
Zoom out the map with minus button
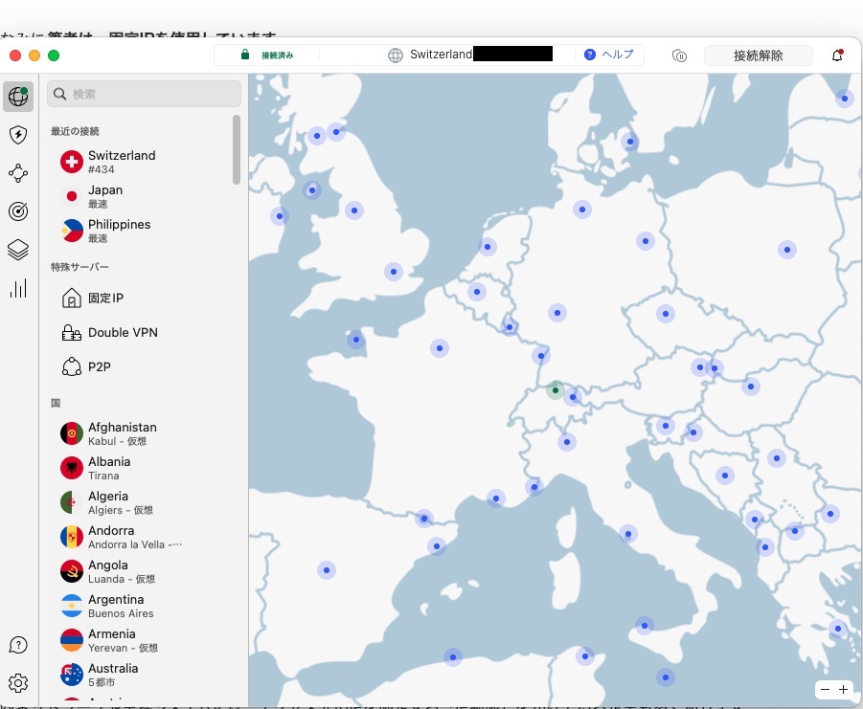pyautogui.click(x=825, y=689)
